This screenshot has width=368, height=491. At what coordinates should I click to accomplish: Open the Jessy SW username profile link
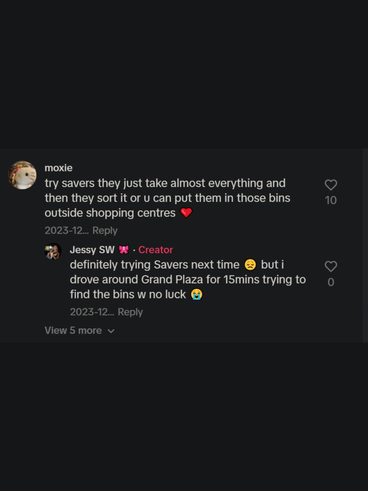pyautogui.click(x=92, y=250)
